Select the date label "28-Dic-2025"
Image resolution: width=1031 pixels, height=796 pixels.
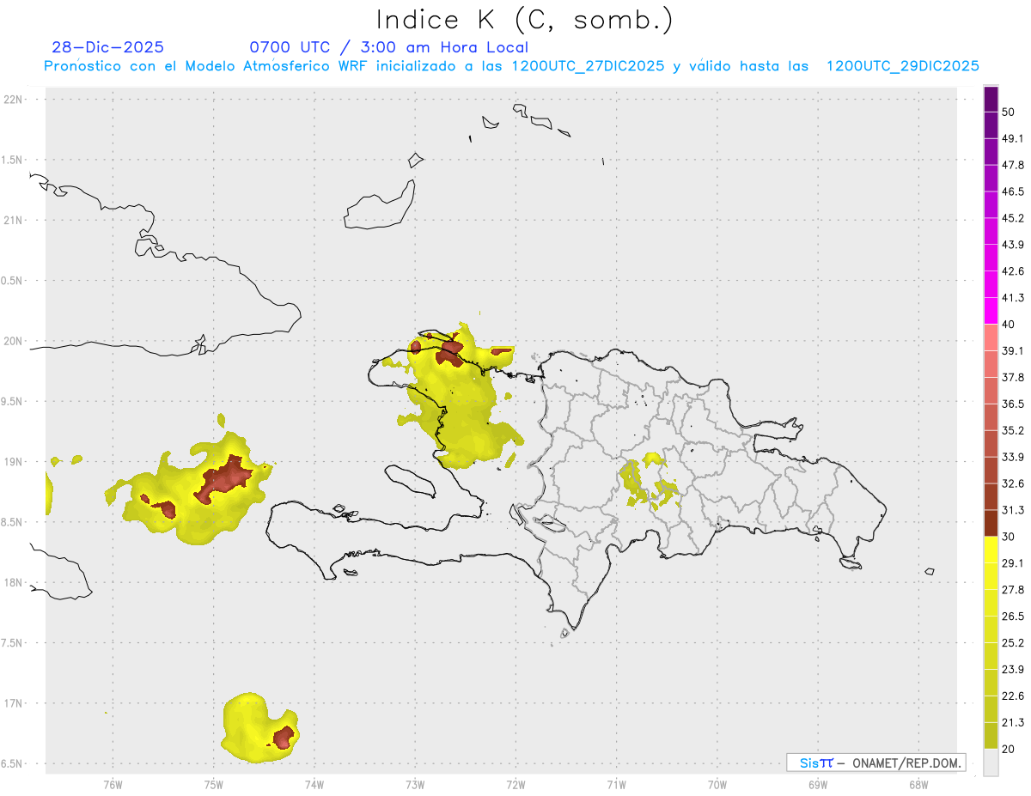pos(108,47)
